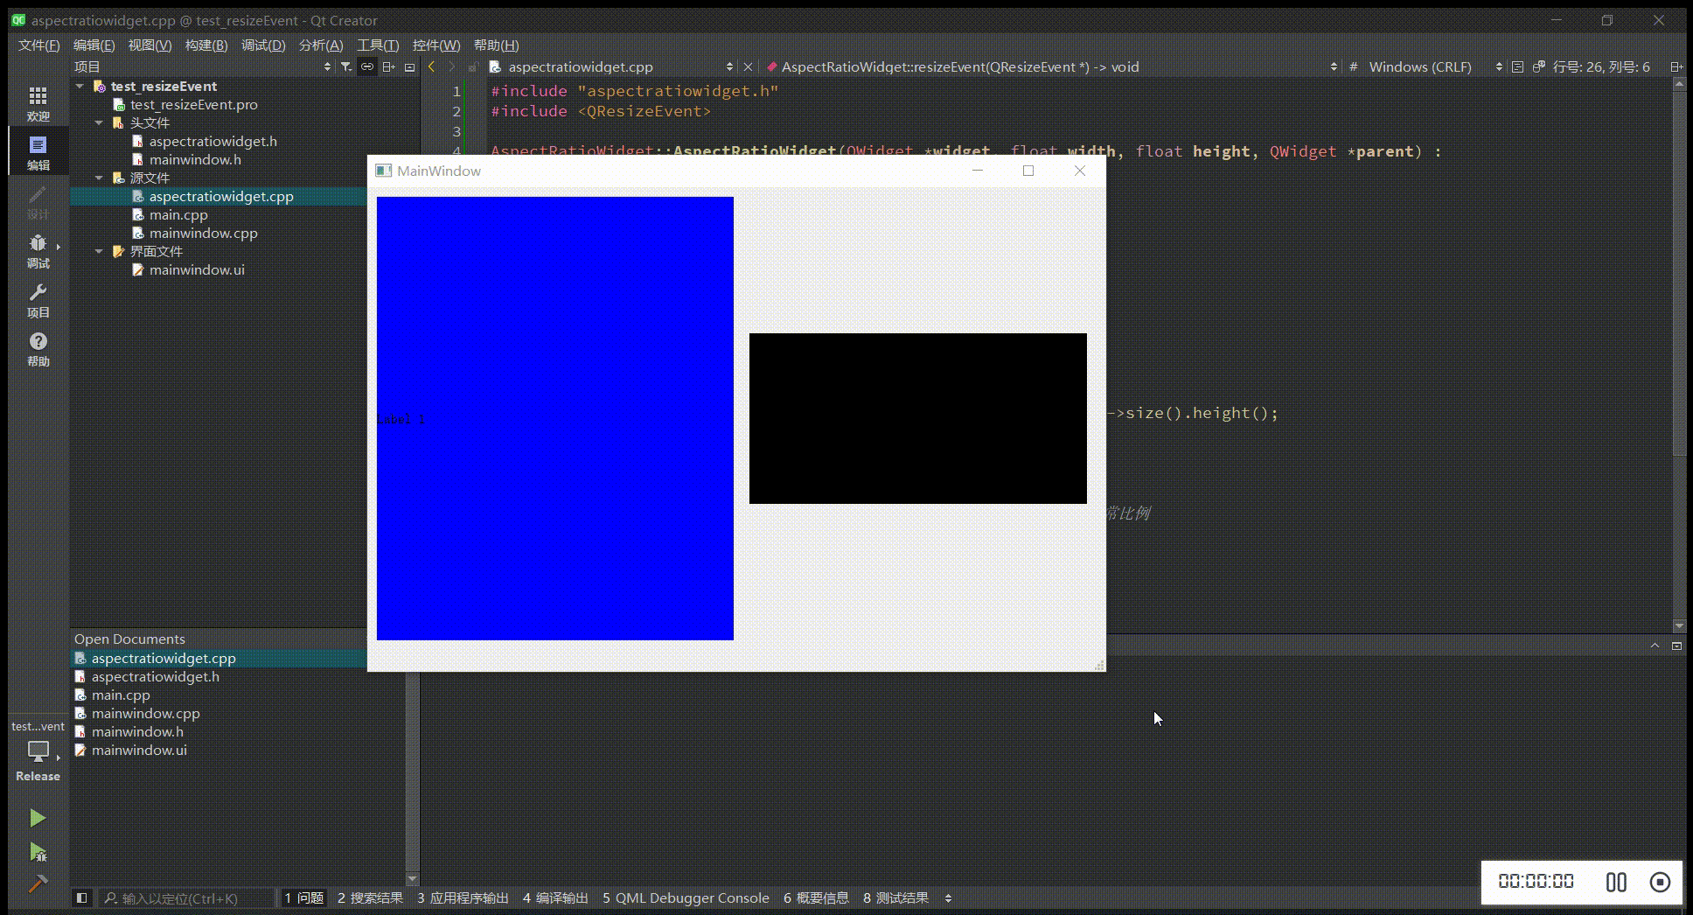Open the output panes list arrows
The image size is (1693, 915).
948,898
